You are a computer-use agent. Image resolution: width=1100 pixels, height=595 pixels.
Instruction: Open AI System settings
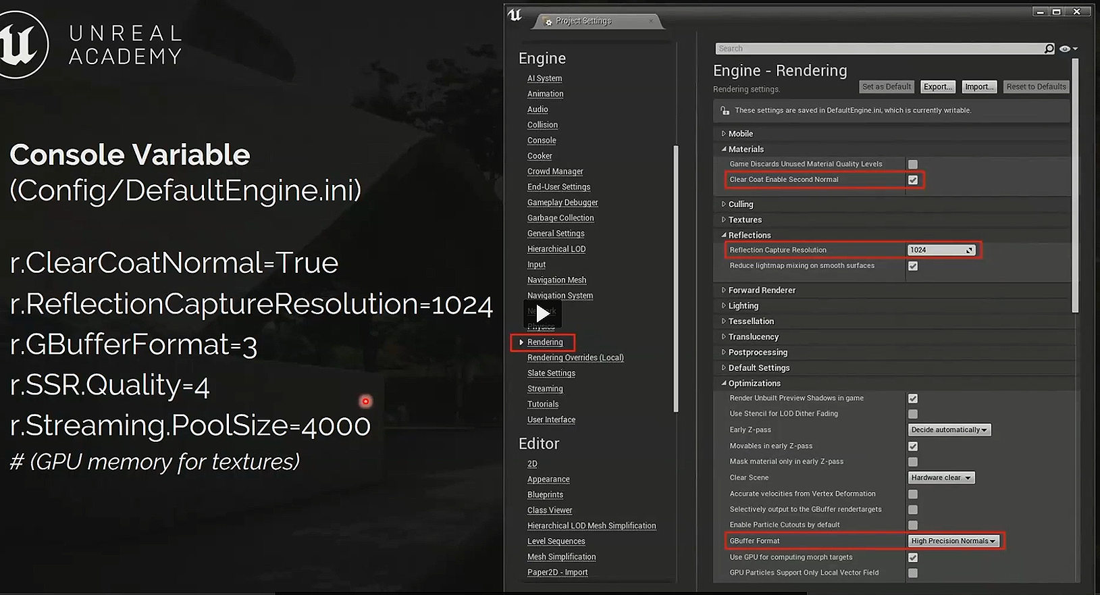544,78
